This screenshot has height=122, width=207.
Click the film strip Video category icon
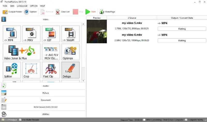coord(4,19)
